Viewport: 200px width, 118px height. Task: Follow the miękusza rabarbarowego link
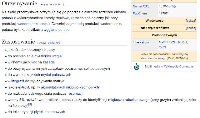coord(129,100)
